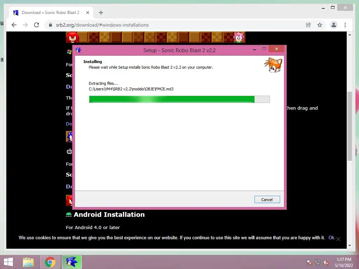Maximize the Chrome window
Image resolution: width=359 pixels, height=269 pixels.
(333, 8)
